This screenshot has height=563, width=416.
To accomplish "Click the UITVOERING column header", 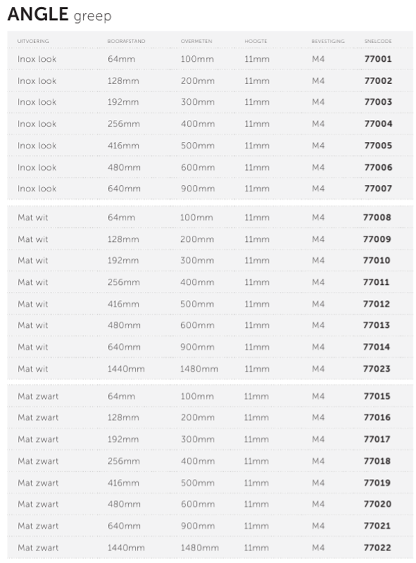I will pos(33,42).
